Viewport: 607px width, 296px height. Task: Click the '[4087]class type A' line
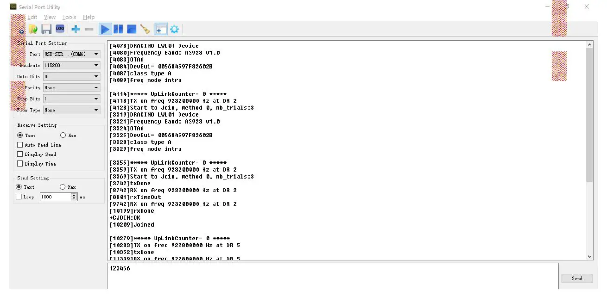[140, 73]
